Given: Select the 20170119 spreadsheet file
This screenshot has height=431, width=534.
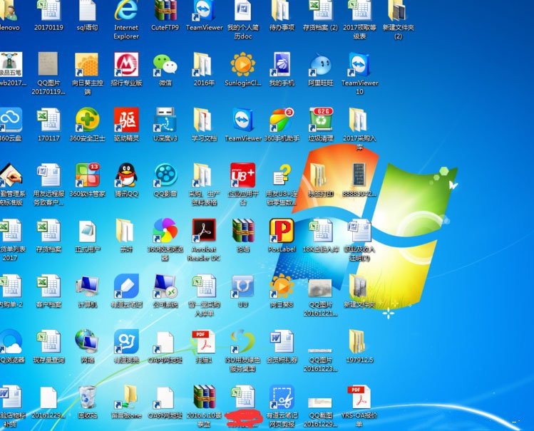Looking at the screenshot, I should click(x=48, y=16).
